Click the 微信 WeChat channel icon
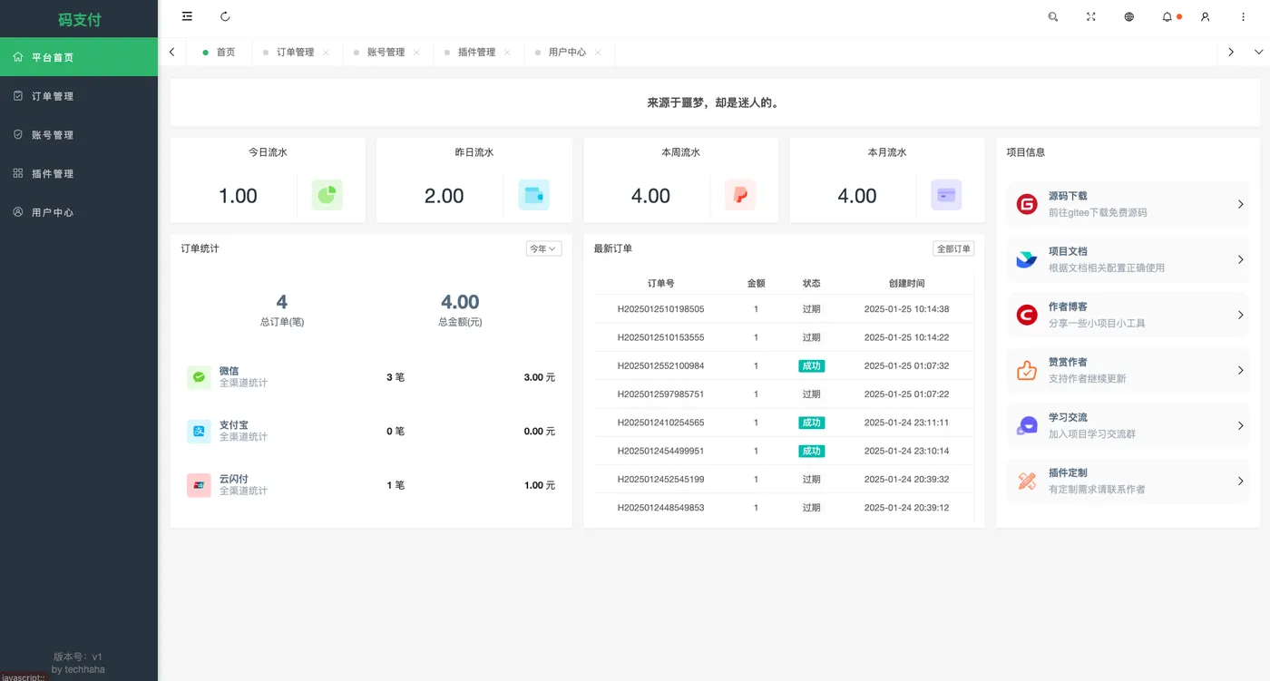The height and width of the screenshot is (681, 1270). (x=199, y=377)
